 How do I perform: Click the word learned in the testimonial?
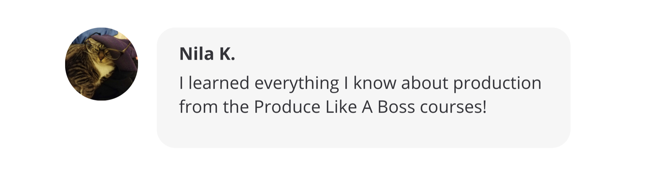(x=219, y=83)
